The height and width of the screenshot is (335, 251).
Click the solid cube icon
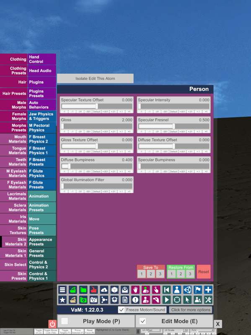click(114, 290)
